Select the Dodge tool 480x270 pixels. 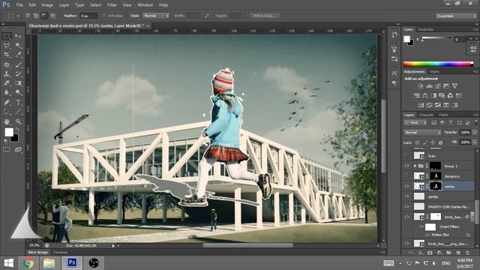point(18,92)
